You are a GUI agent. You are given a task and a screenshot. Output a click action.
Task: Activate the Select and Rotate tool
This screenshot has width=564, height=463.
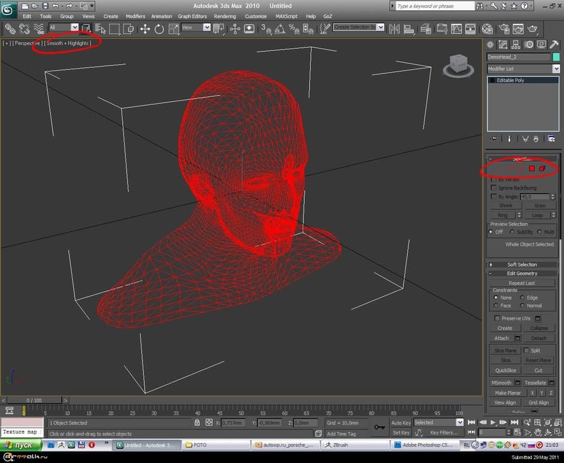tap(159, 28)
